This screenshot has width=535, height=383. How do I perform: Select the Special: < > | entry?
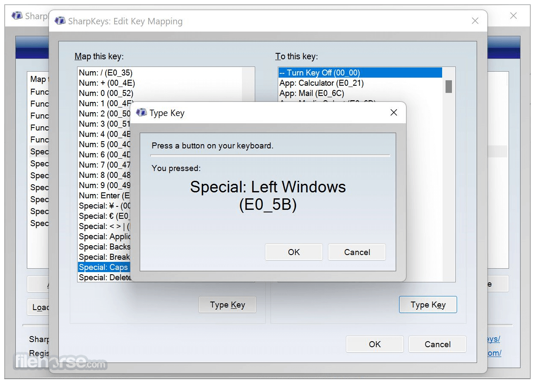click(x=104, y=226)
